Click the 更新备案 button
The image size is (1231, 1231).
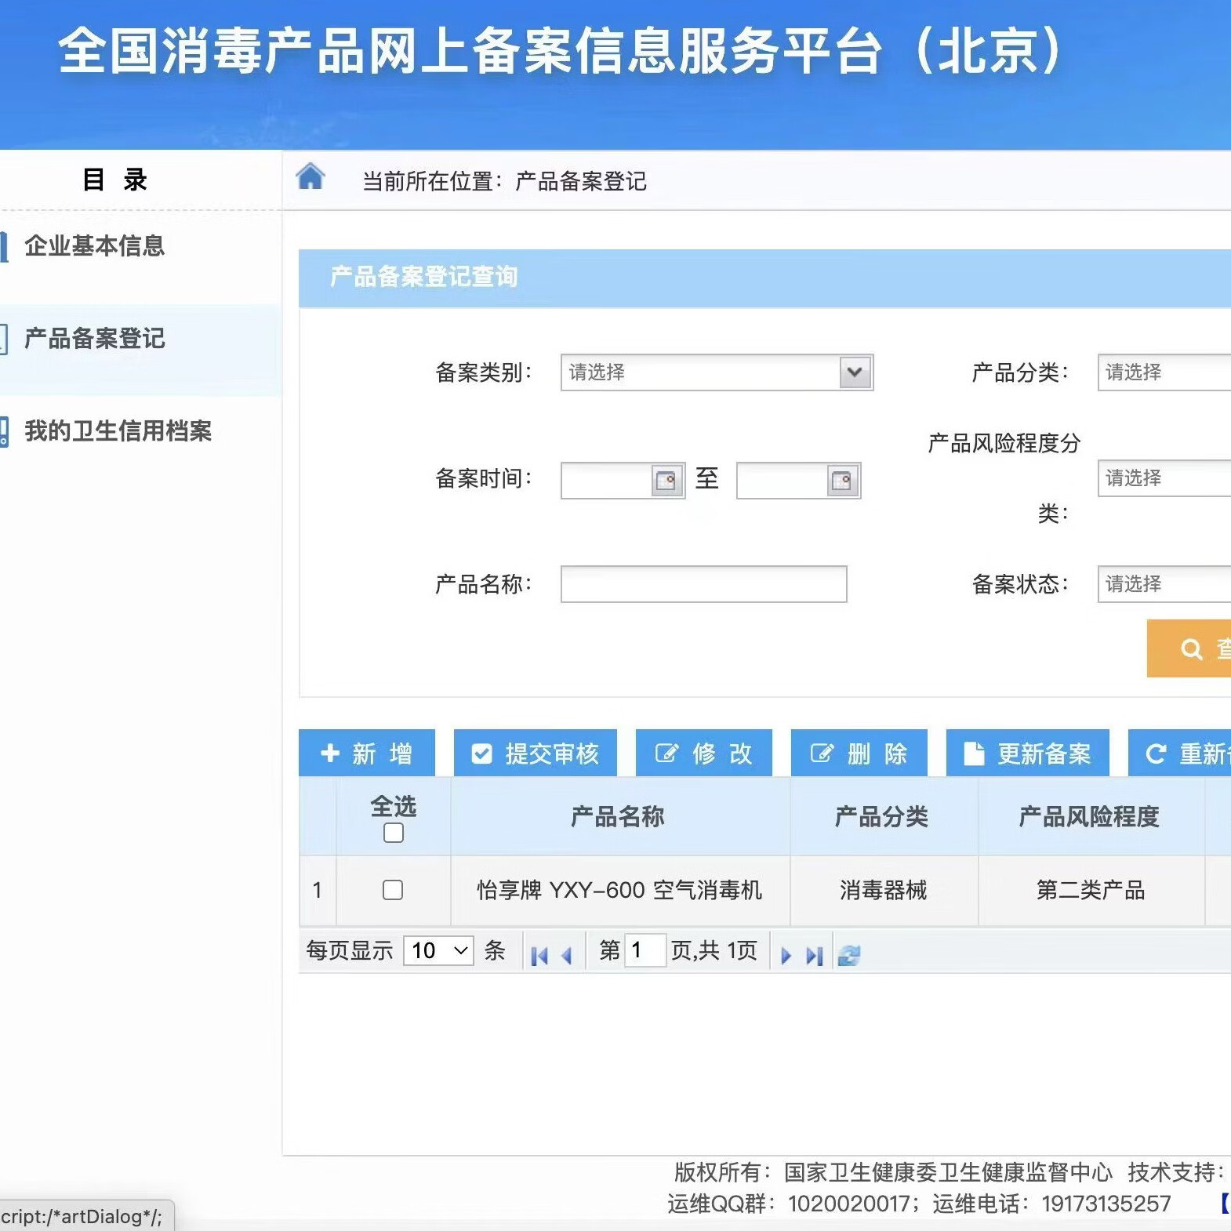point(1028,753)
